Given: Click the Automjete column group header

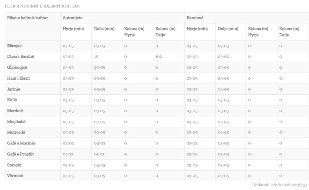Looking at the screenshot, I should point(72,18).
